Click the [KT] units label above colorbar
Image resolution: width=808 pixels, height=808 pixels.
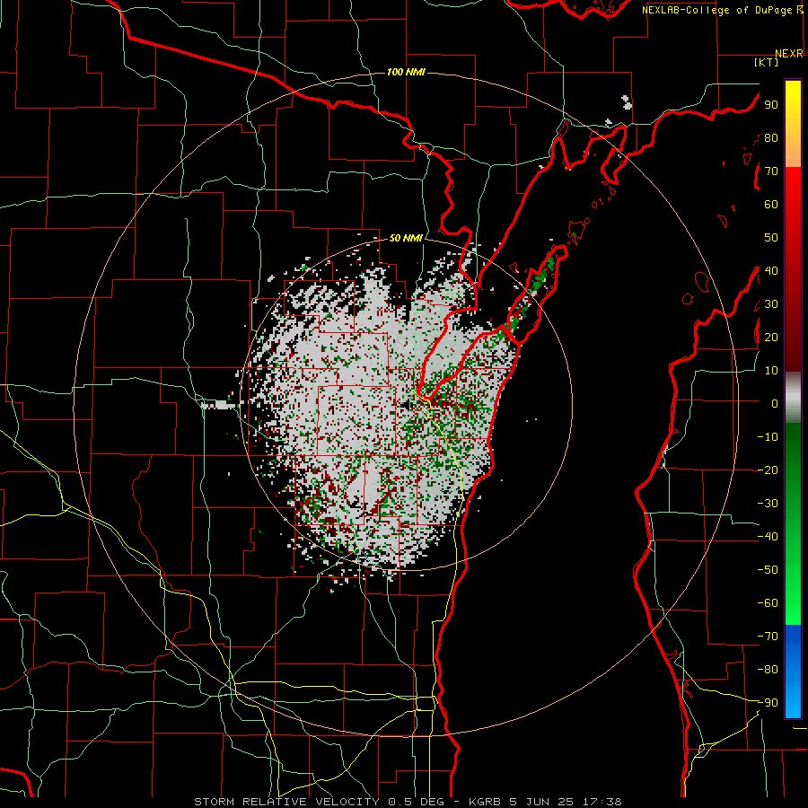coord(767,62)
